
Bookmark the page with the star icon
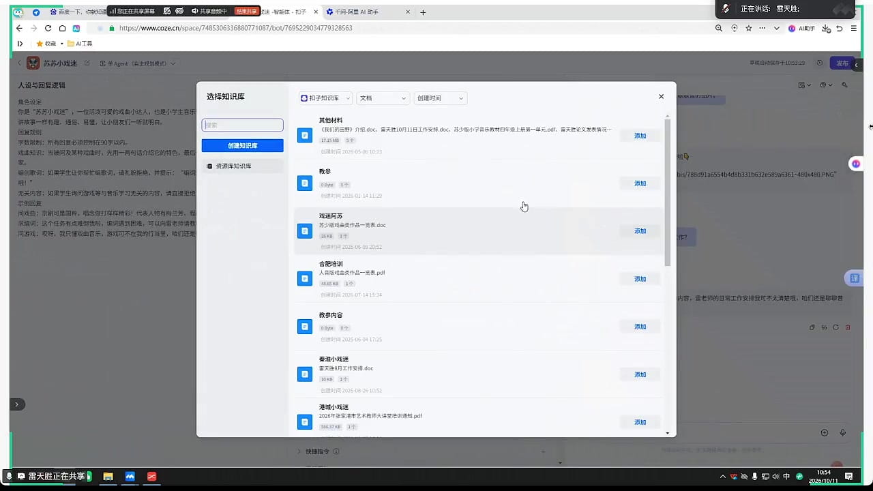tap(749, 28)
